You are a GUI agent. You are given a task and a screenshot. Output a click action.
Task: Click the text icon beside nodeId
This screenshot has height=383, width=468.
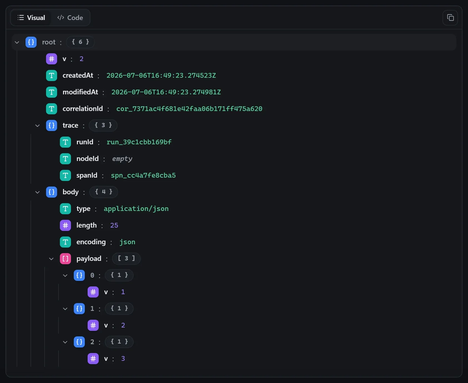click(65, 159)
